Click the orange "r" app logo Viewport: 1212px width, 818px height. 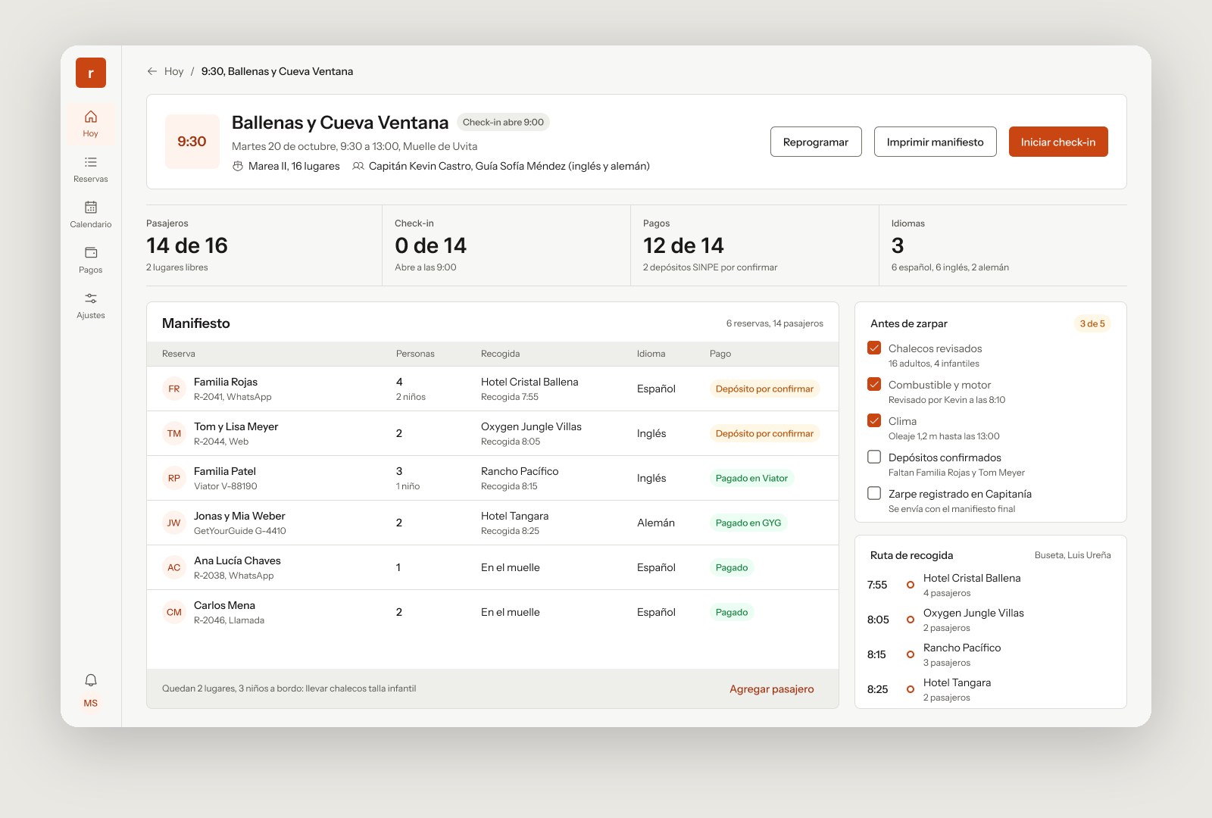pos(91,73)
